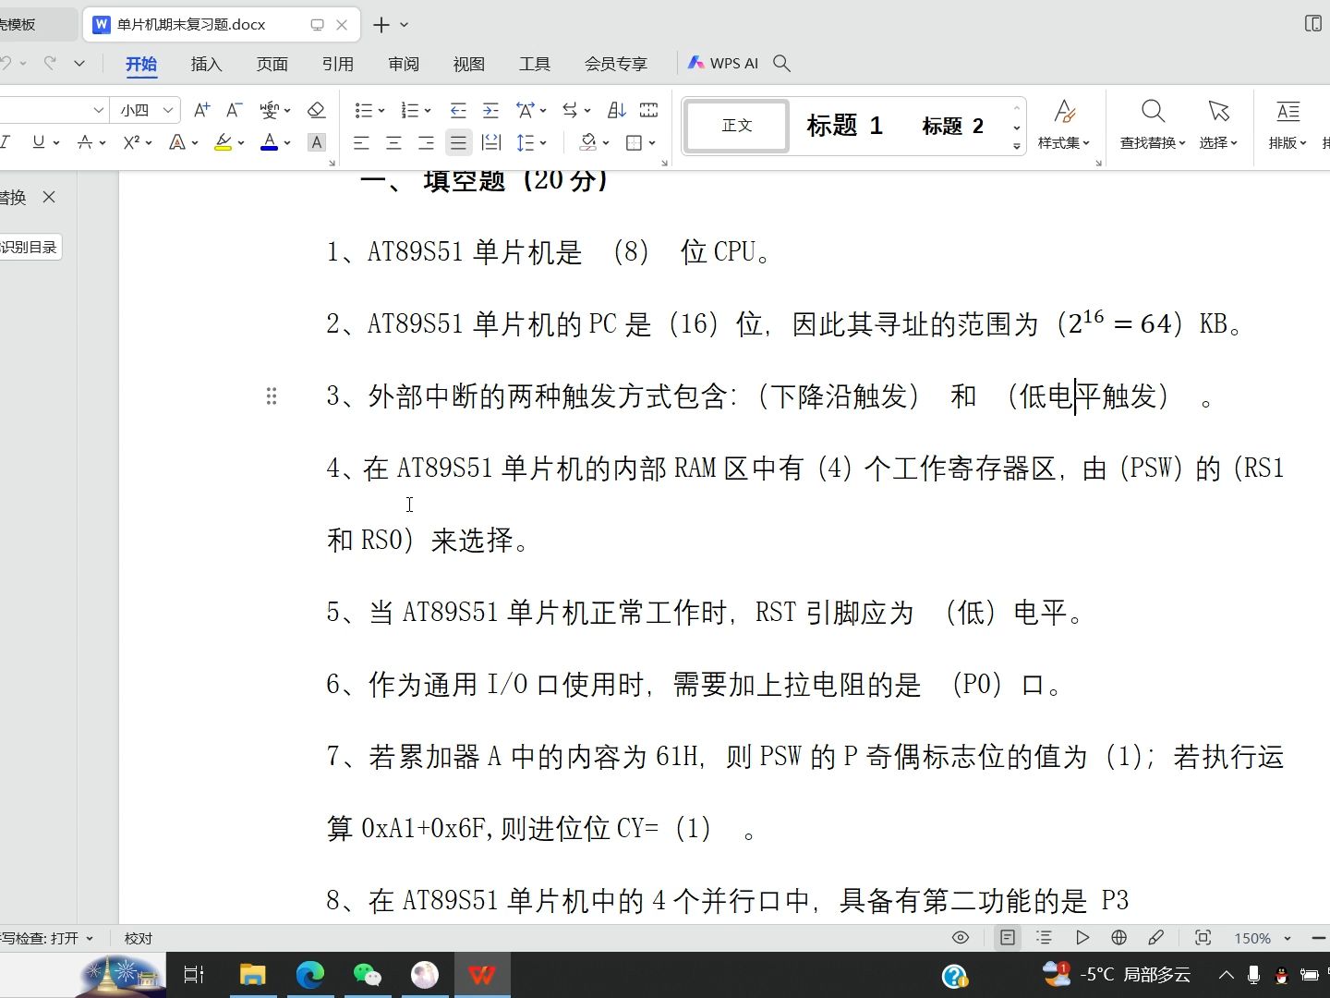Image resolution: width=1330 pixels, height=998 pixels.
Task: Select the 正文 style
Action: click(737, 126)
